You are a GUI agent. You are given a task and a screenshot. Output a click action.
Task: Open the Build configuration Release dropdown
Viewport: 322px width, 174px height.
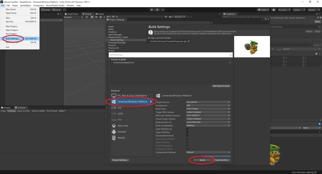[x=208, y=126]
